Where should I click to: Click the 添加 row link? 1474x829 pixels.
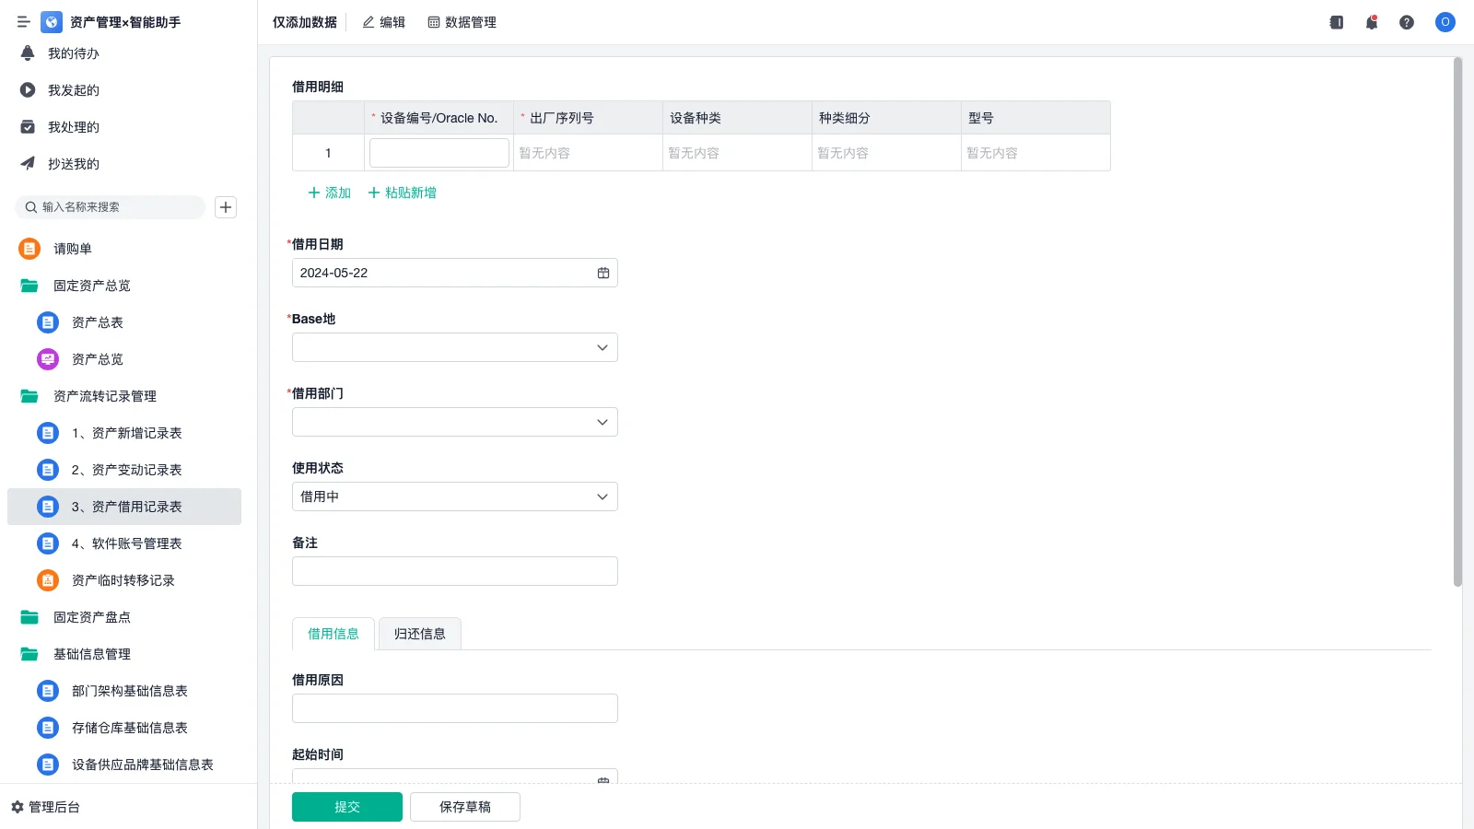pos(330,193)
